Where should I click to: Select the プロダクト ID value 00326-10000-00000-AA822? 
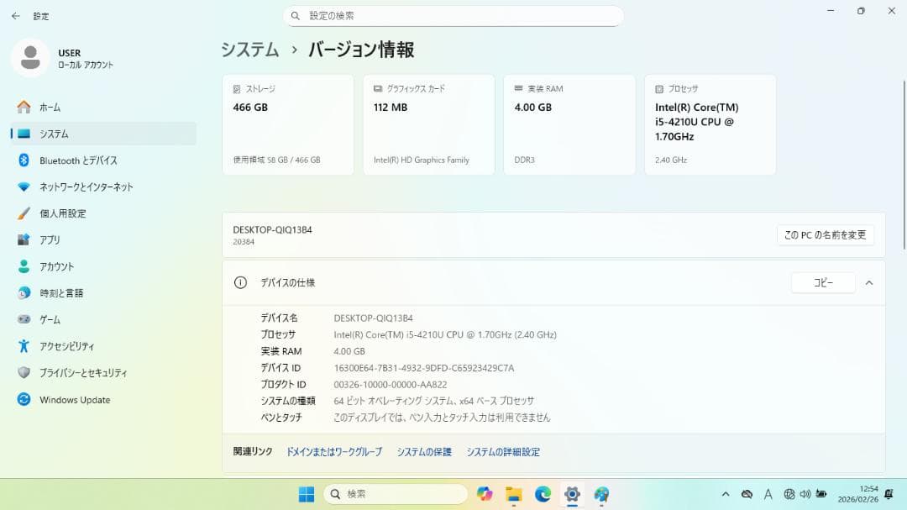click(391, 384)
